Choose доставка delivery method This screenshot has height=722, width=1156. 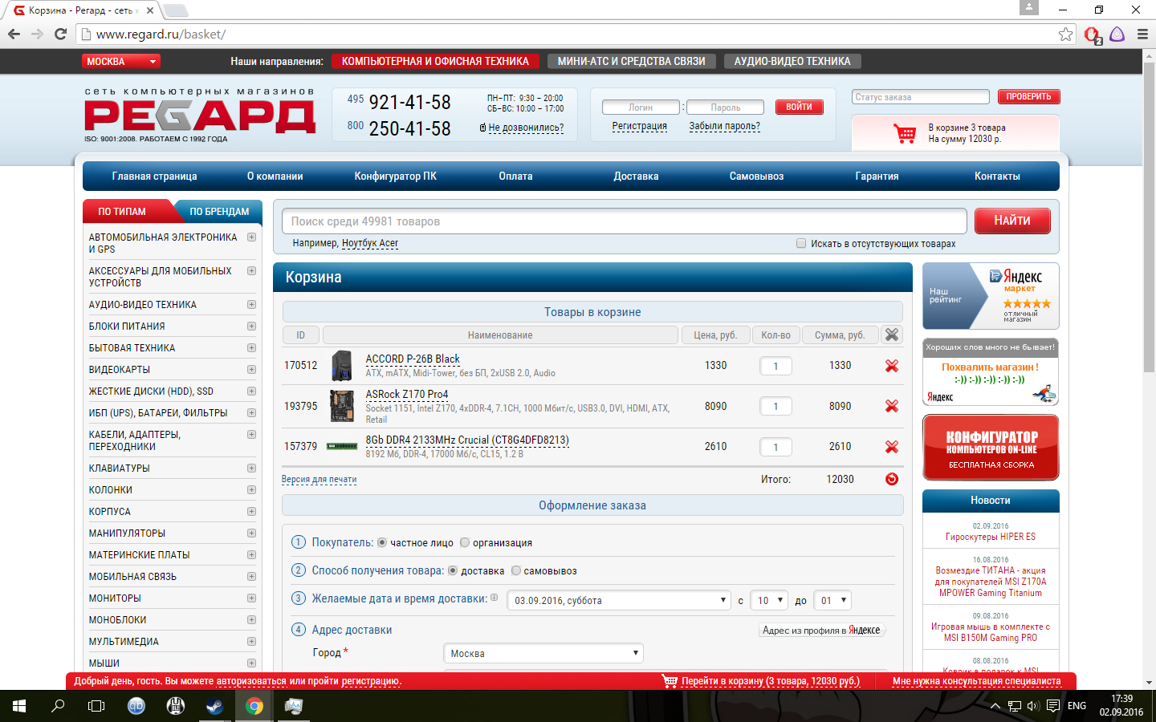click(453, 571)
